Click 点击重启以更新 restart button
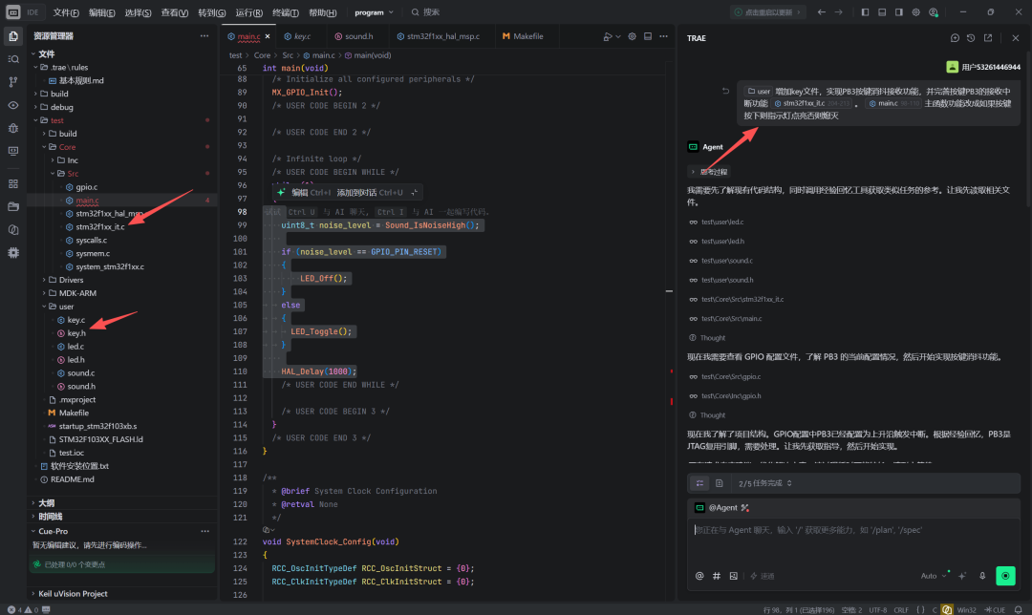The width and height of the screenshot is (1032, 615). pyautogui.click(x=768, y=11)
